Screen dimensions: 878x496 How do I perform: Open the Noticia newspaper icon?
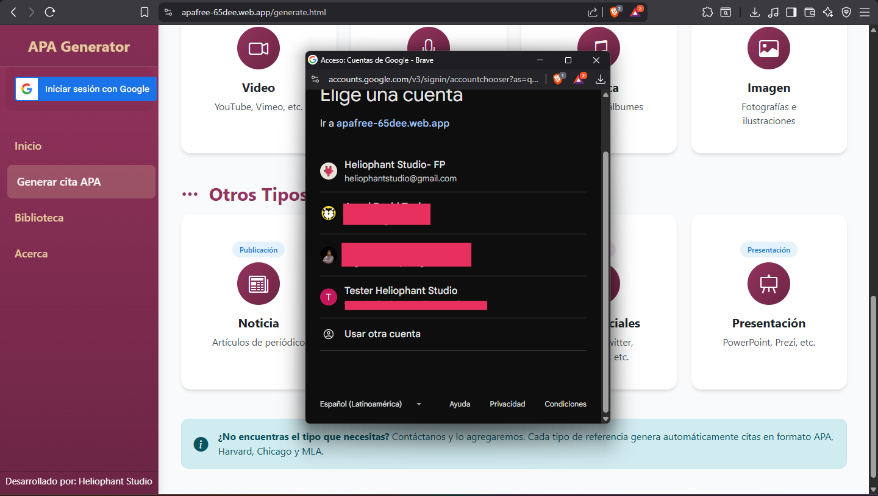(258, 284)
